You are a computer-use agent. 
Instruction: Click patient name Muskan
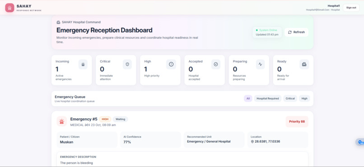[x=67, y=142]
